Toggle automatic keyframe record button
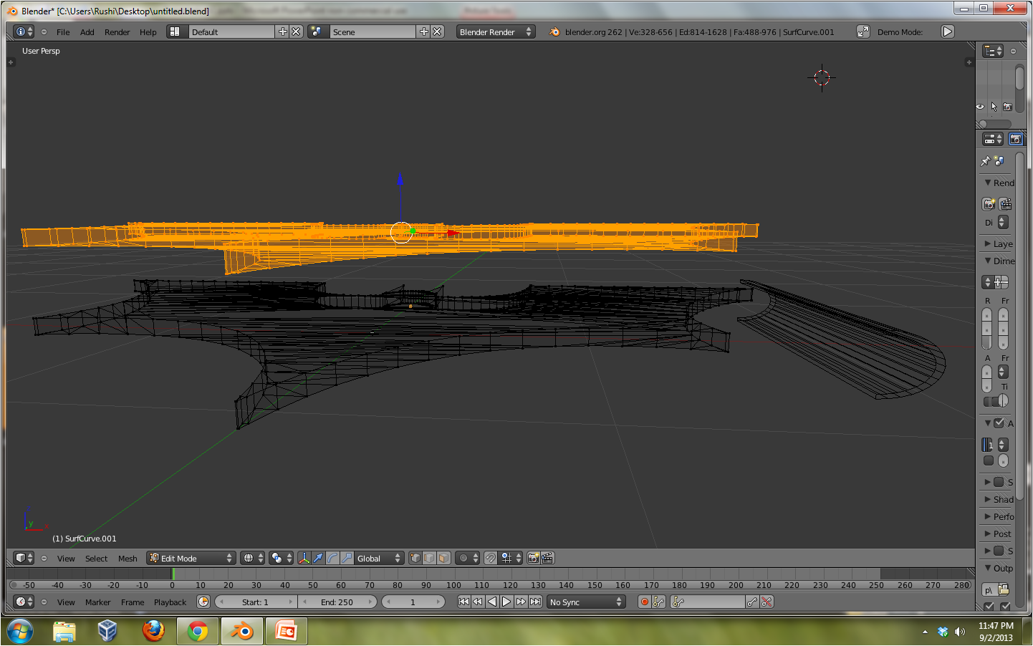 (x=645, y=602)
